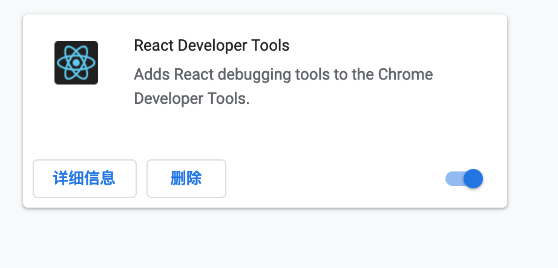Select the dark React logo thumbnail
Screen dimensions: 558x268
coord(76,63)
